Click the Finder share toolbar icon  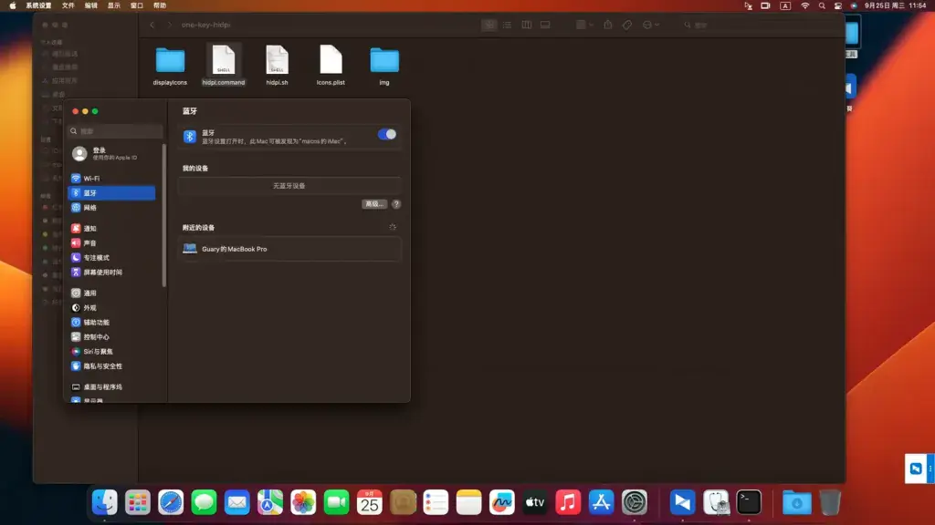tap(607, 25)
